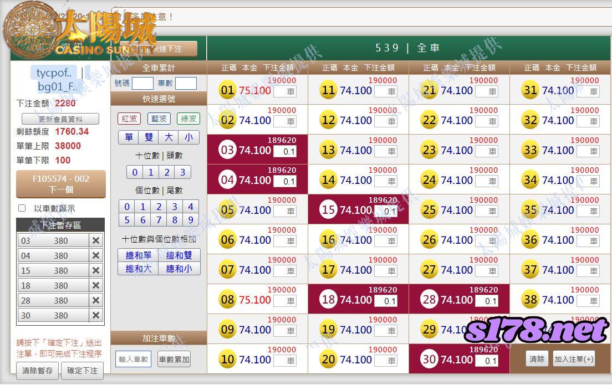Choose units digit 4
612x385 pixels.
click(191, 207)
